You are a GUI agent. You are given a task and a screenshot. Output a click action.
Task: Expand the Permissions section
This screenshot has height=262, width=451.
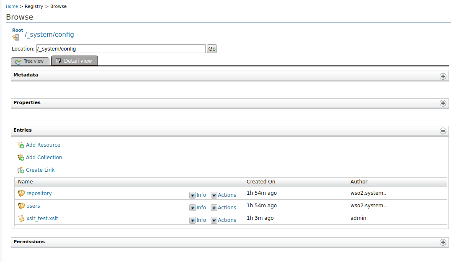(x=443, y=242)
